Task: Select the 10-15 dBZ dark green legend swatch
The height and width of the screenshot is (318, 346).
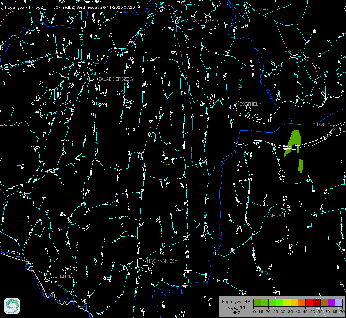Action: [257, 302]
